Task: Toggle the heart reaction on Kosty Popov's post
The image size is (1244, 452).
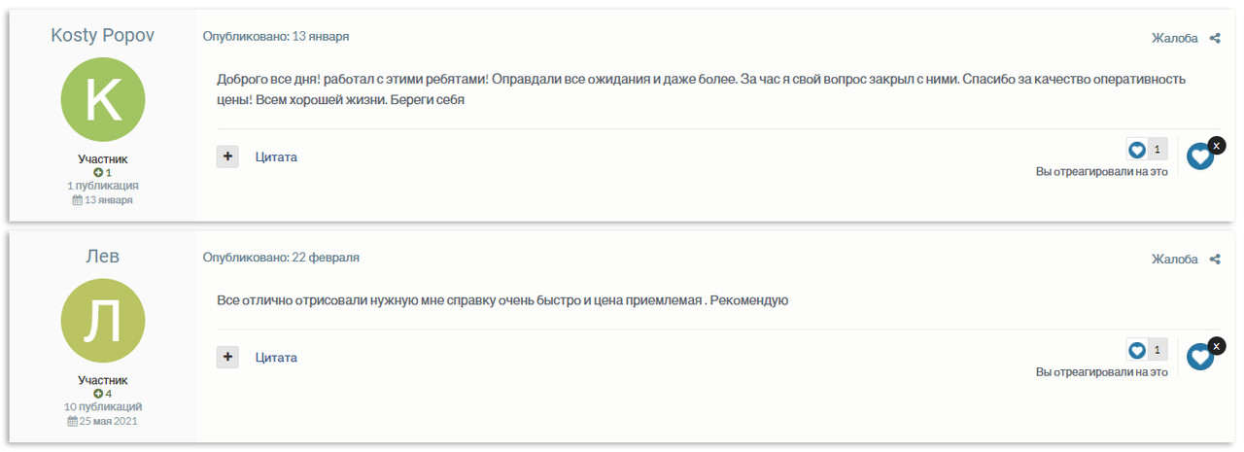Action: click(1199, 156)
